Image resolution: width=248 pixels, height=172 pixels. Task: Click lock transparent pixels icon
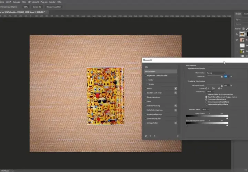pyautogui.click(x=244, y=29)
